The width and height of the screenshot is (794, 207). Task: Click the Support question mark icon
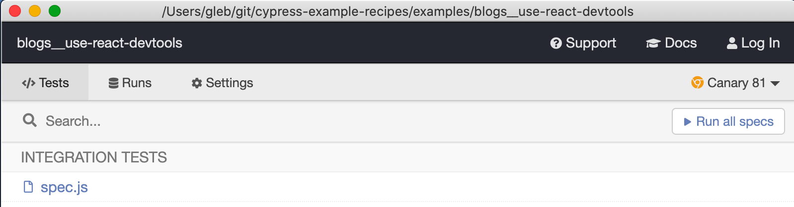click(556, 44)
